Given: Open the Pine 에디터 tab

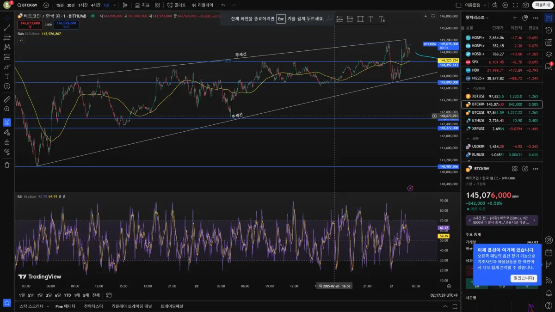Looking at the screenshot, I should 65,306.
